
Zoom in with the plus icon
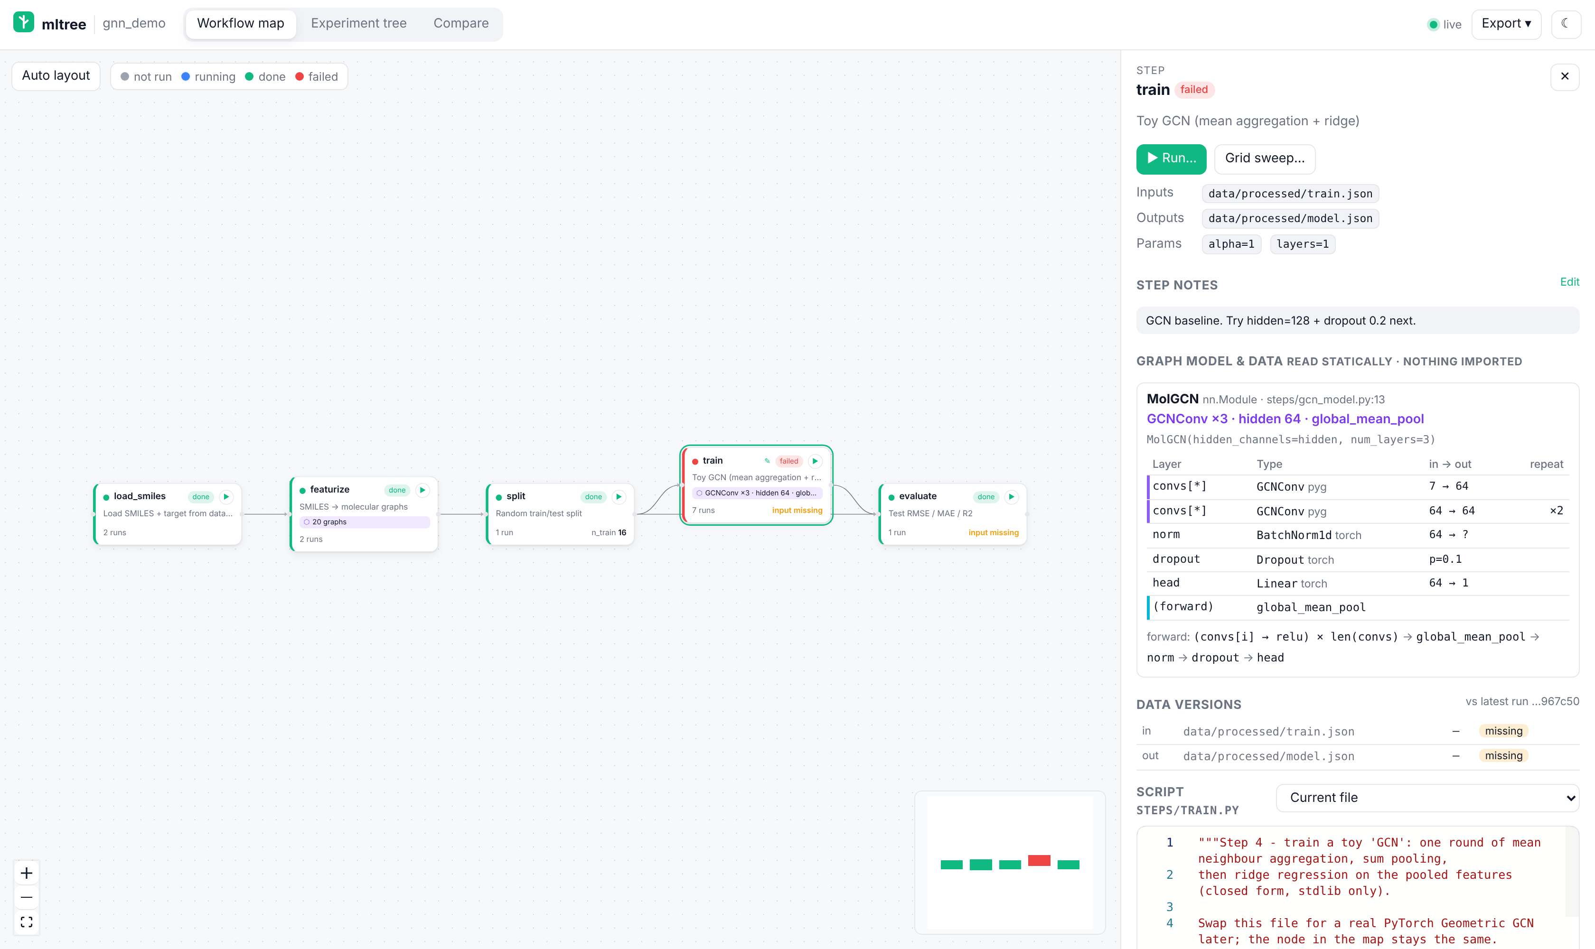(x=26, y=873)
